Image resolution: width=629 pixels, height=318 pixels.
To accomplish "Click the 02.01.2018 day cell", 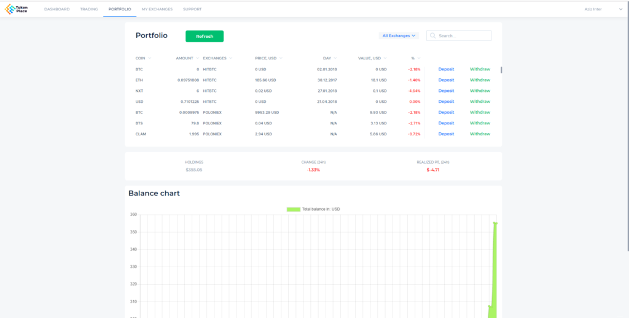I will pyautogui.click(x=327, y=69).
